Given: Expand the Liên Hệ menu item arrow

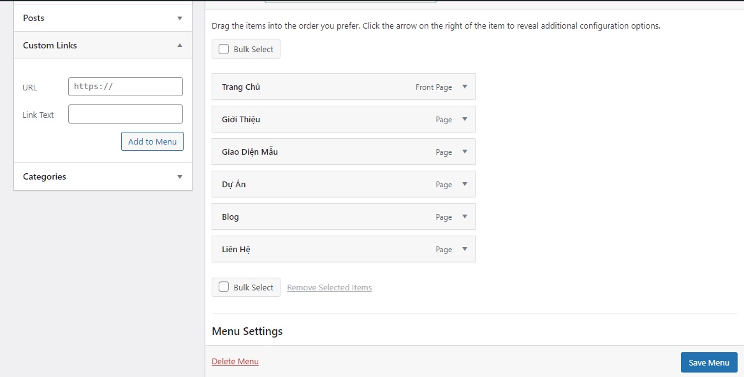Looking at the screenshot, I should click(464, 249).
